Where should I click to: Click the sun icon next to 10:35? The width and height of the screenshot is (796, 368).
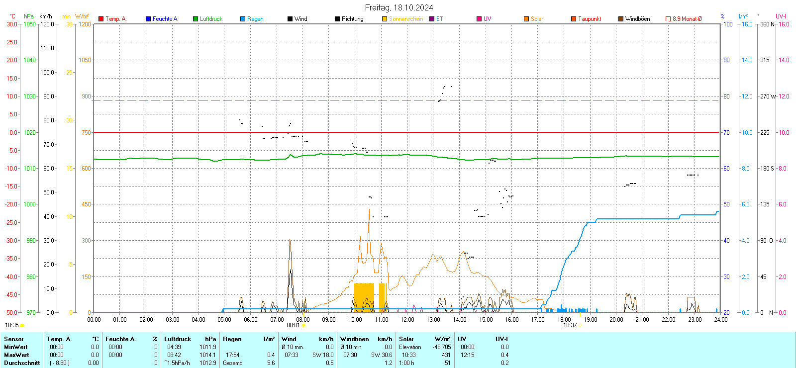point(22,325)
